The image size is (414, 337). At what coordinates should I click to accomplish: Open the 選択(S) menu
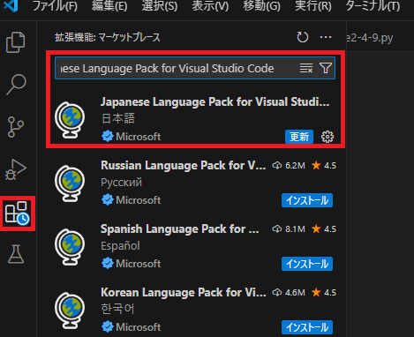[x=160, y=6]
